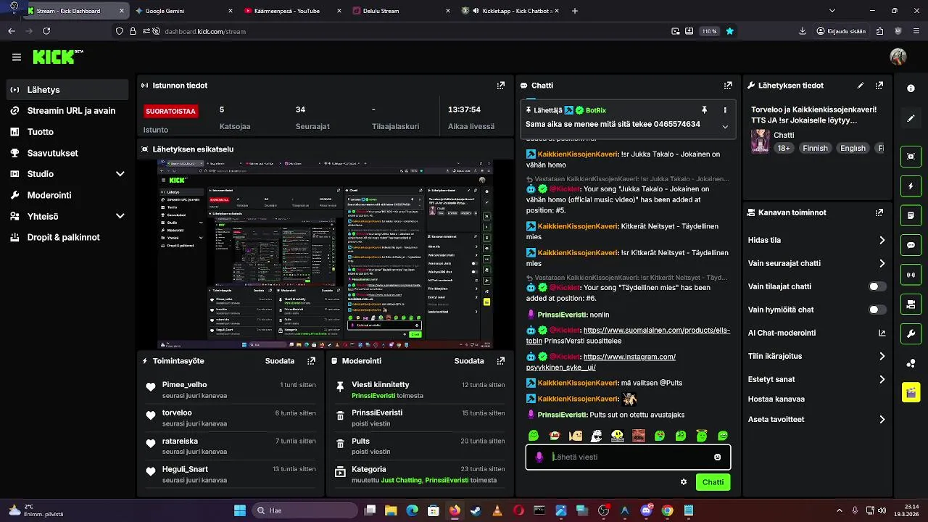The image size is (928, 522).
Task: Pop out the Chatti panel
Action: click(728, 86)
